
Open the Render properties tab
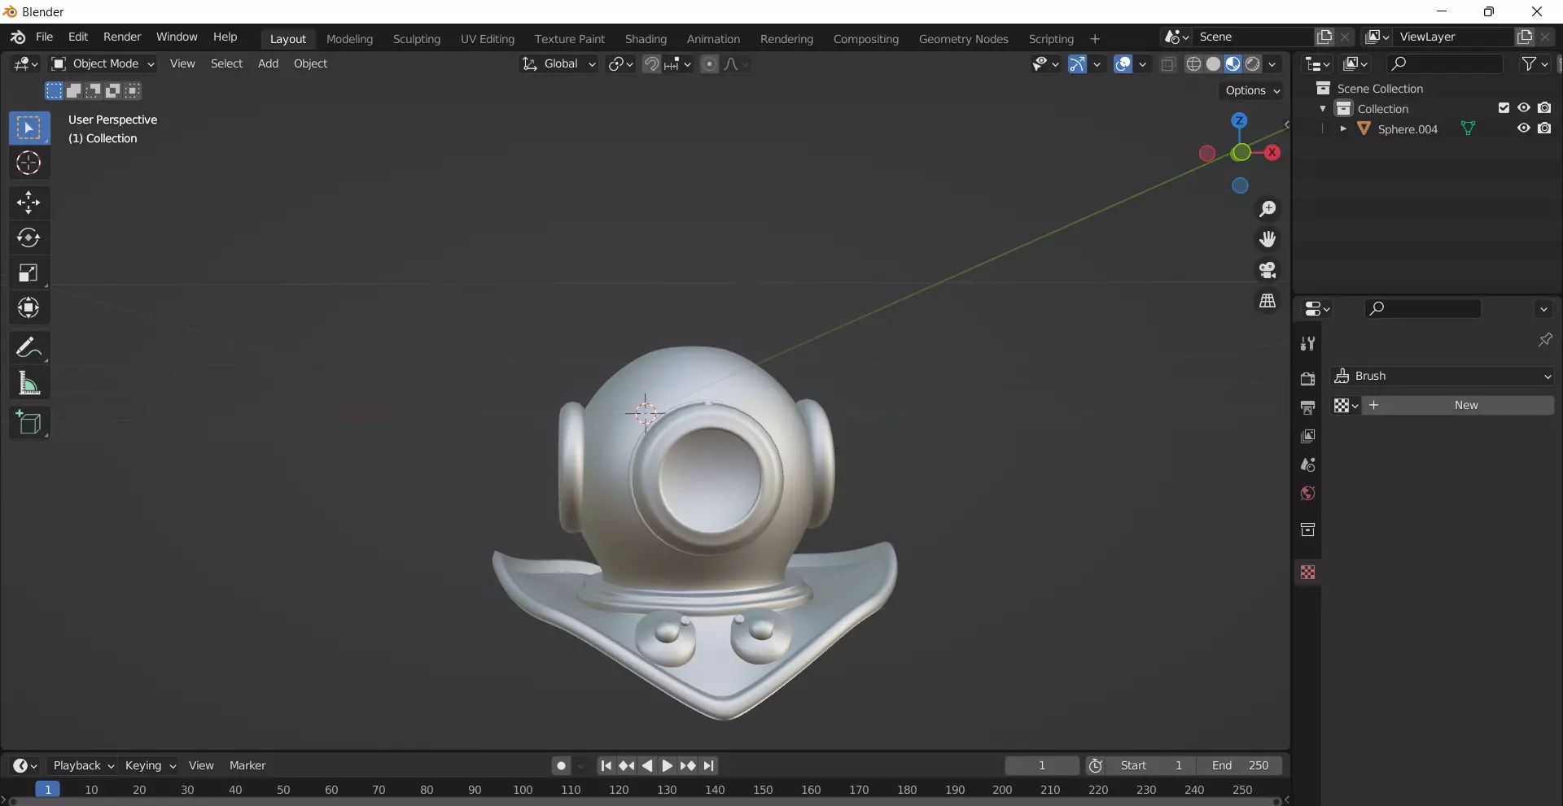(x=1307, y=379)
